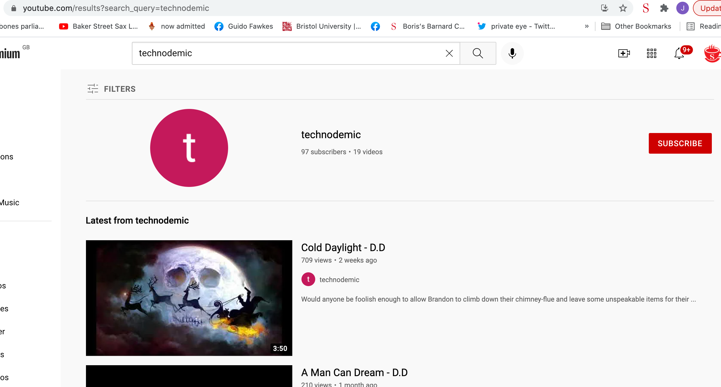The height and width of the screenshot is (387, 721).
Task: Click the Chrome profile avatar J
Action: pos(682,8)
